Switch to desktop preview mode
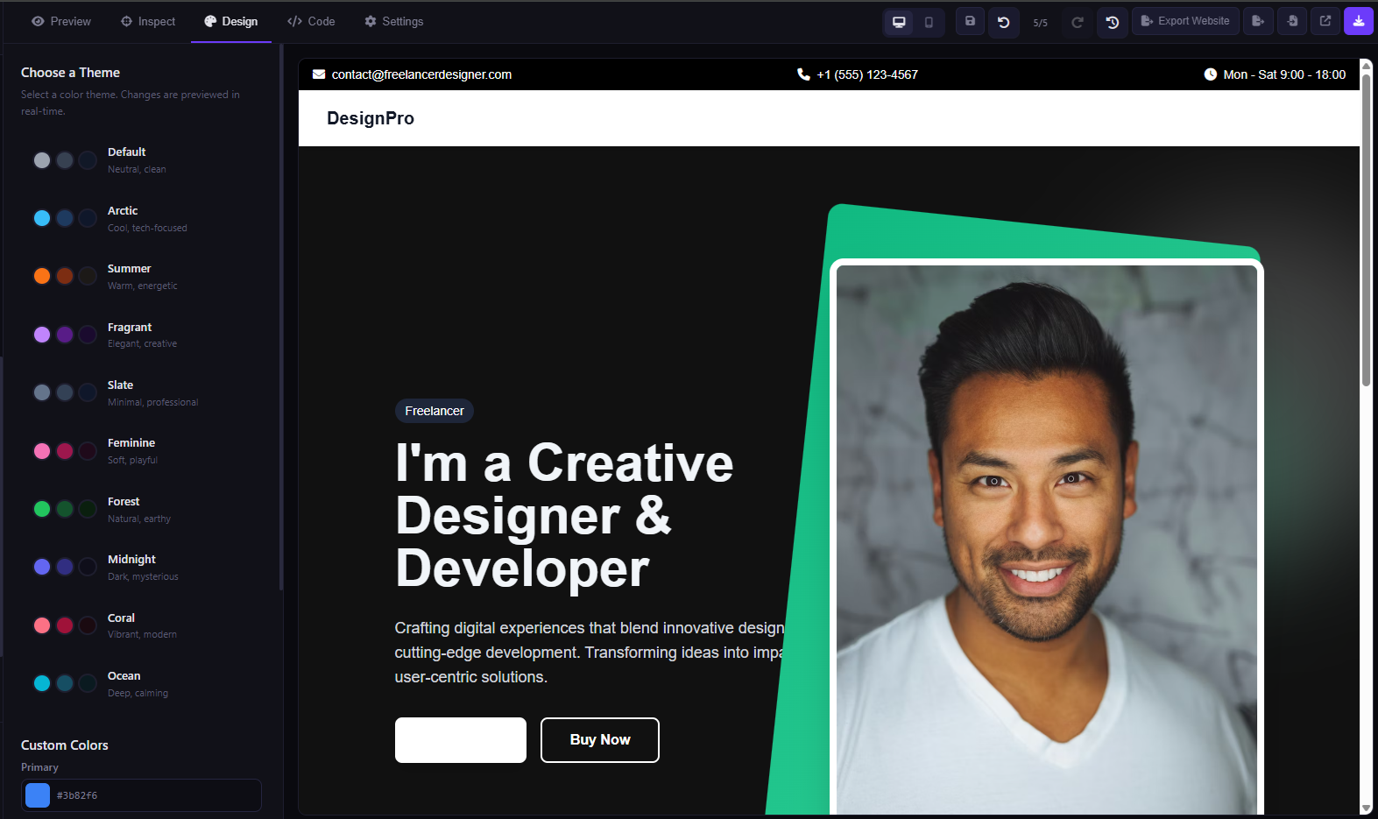 pyautogui.click(x=899, y=22)
